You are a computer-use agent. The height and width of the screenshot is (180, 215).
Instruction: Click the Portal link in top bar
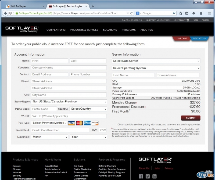[x=205, y=20]
